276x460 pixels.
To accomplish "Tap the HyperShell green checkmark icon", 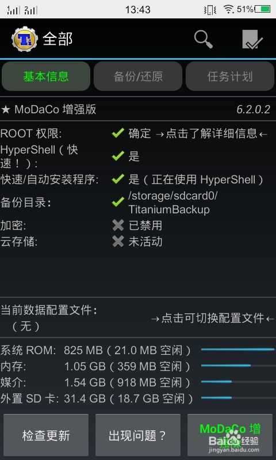I will (x=118, y=156).
